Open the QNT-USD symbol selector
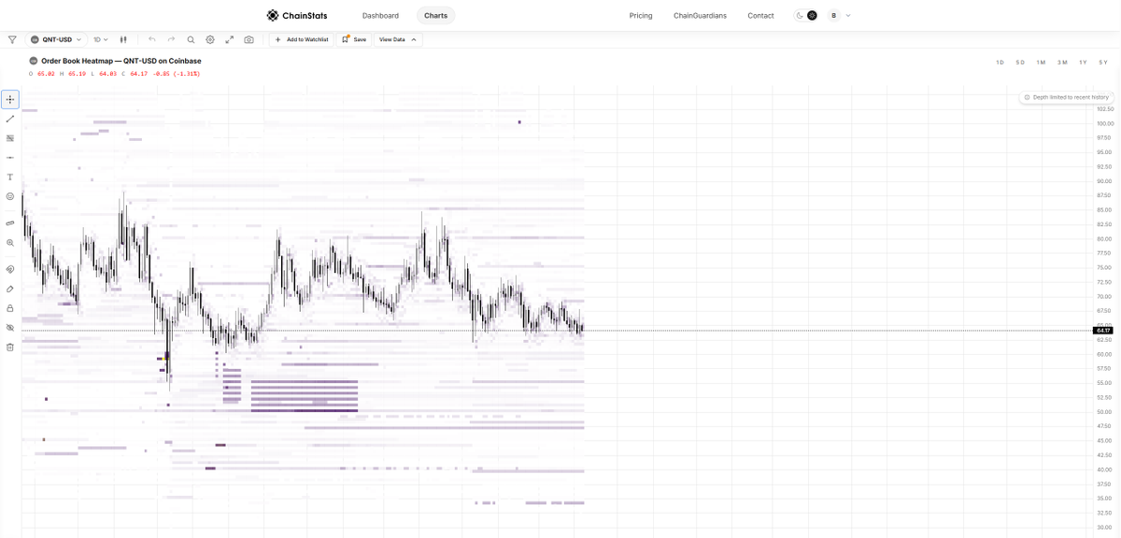 (56, 40)
